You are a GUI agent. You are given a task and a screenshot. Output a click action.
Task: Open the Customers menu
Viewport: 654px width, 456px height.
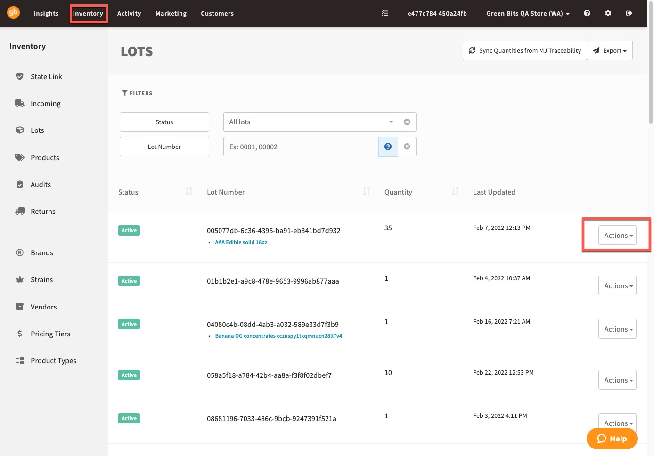[x=217, y=13]
